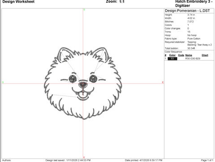Click the 'Code' column header

coord(181,55)
